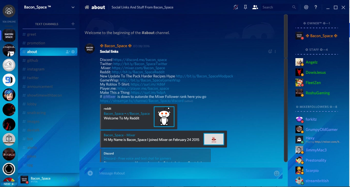
Task: Open the Bacon_Space • r/Bacon_Space embed title
Action: (x=127, y=113)
